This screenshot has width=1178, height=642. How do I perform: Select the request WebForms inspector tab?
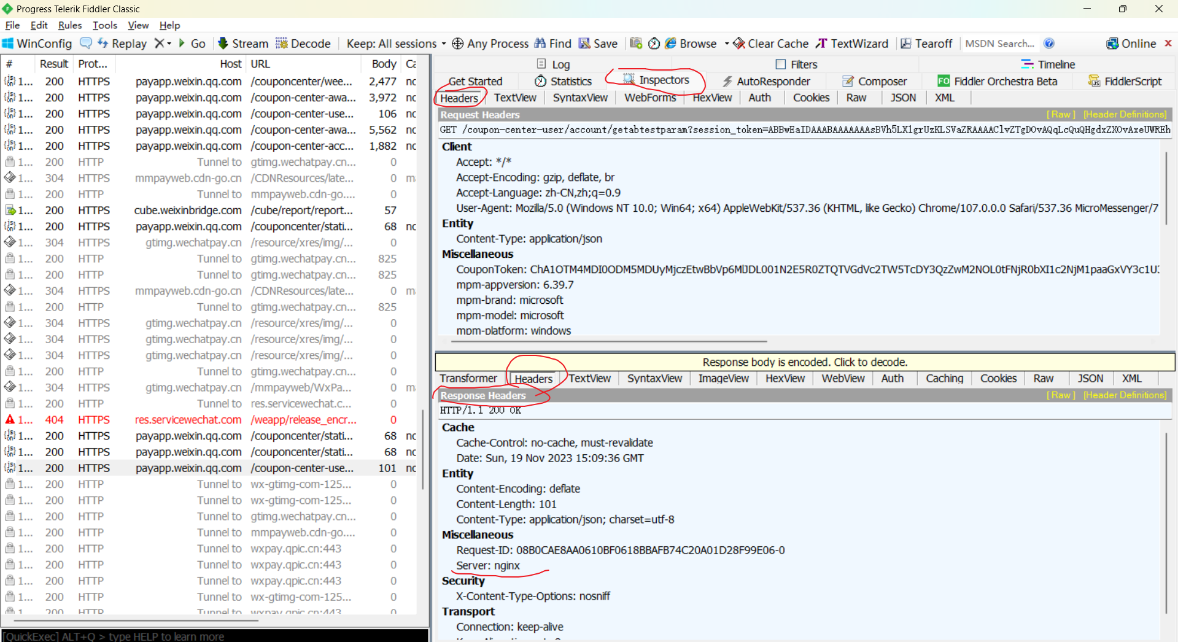[650, 98]
